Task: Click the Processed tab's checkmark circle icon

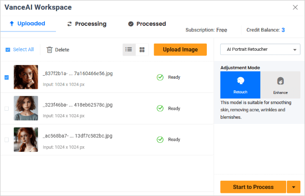Action: click(x=131, y=24)
